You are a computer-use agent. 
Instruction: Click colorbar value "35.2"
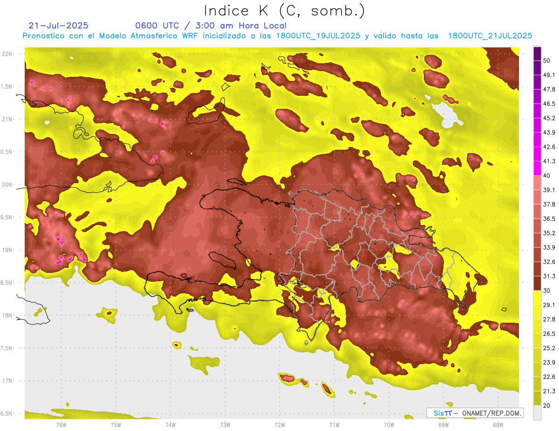point(549,233)
